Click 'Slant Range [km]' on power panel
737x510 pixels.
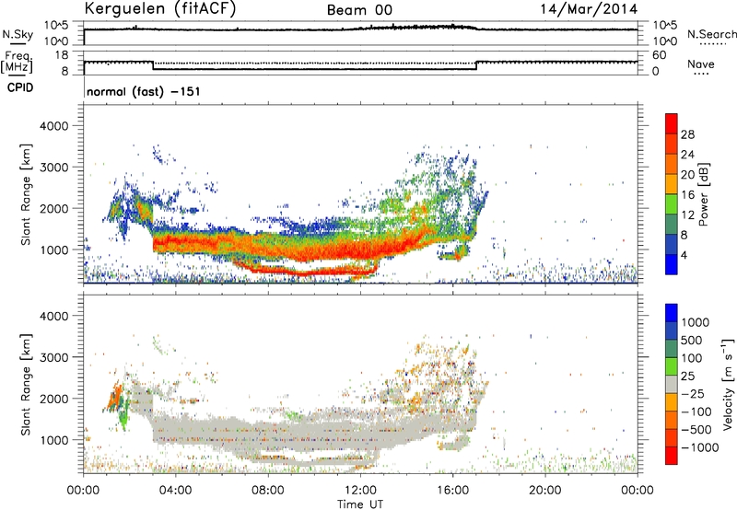click(26, 194)
